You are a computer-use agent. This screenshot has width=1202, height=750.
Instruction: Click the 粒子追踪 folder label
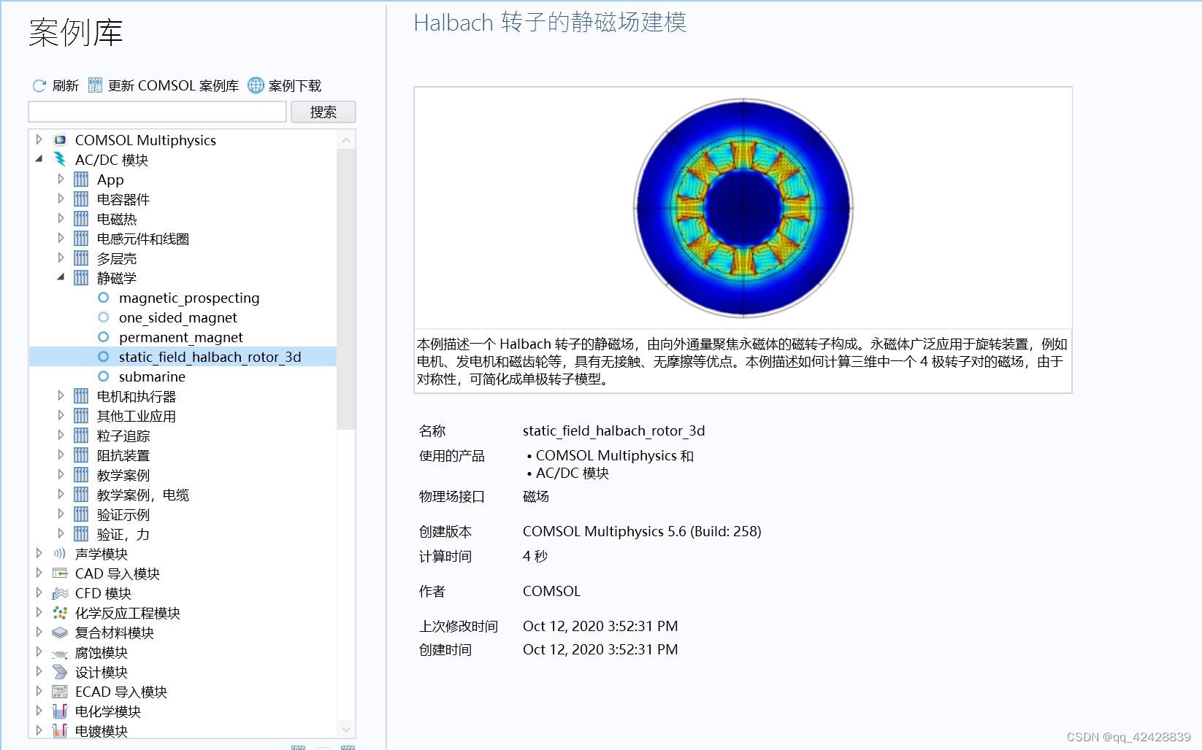[123, 436]
